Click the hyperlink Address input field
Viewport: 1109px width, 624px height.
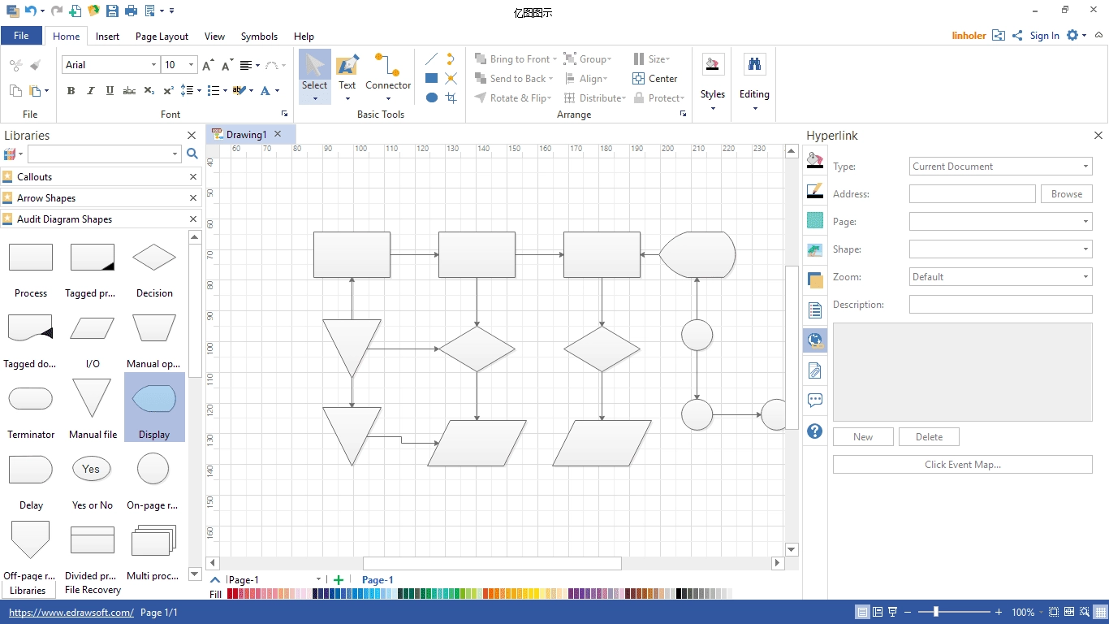click(972, 194)
